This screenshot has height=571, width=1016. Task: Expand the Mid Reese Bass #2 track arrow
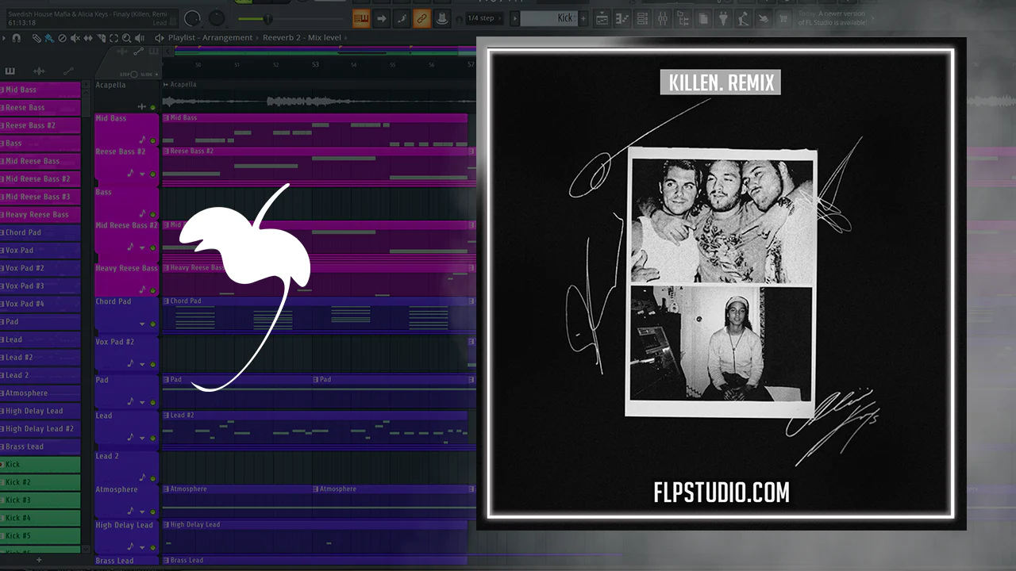click(143, 247)
